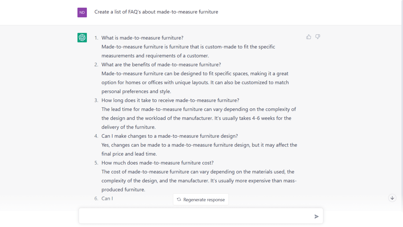Screen dimensions: 403x227
Task: Click the user prompt about made-to-measure FAQ's
Action: pyautogui.click(x=156, y=12)
